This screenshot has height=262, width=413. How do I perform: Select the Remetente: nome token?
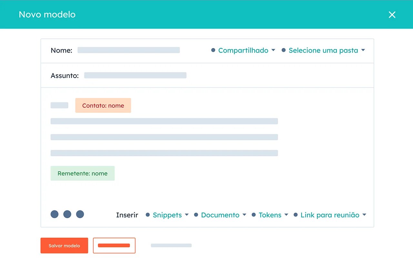(82, 173)
